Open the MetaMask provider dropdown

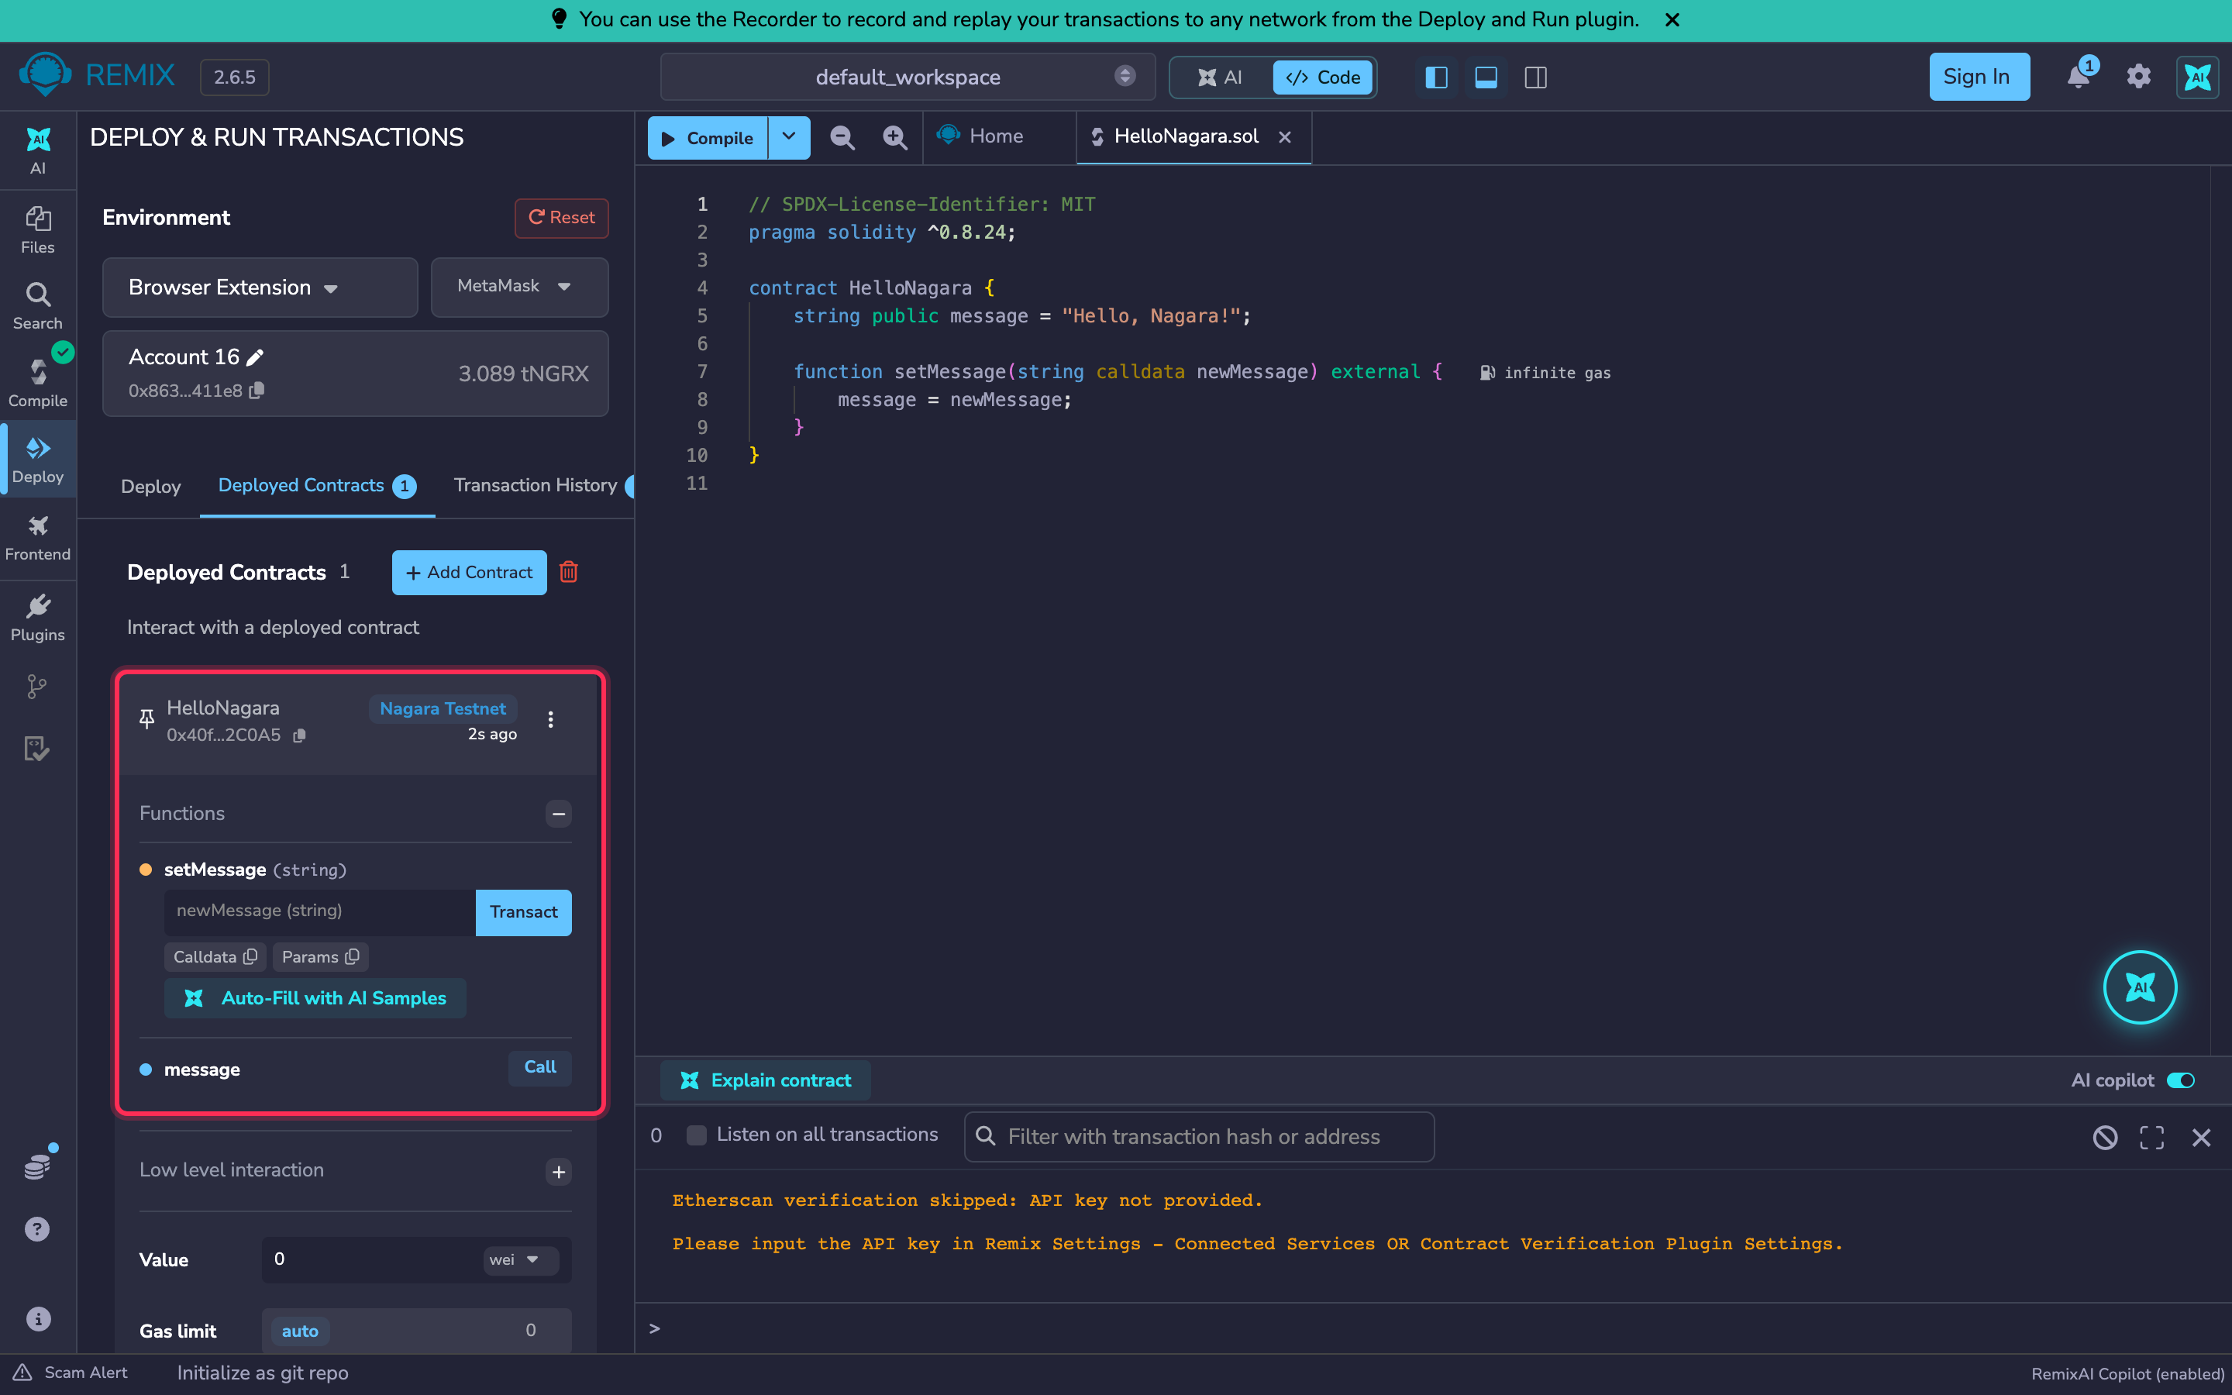click(519, 287)
